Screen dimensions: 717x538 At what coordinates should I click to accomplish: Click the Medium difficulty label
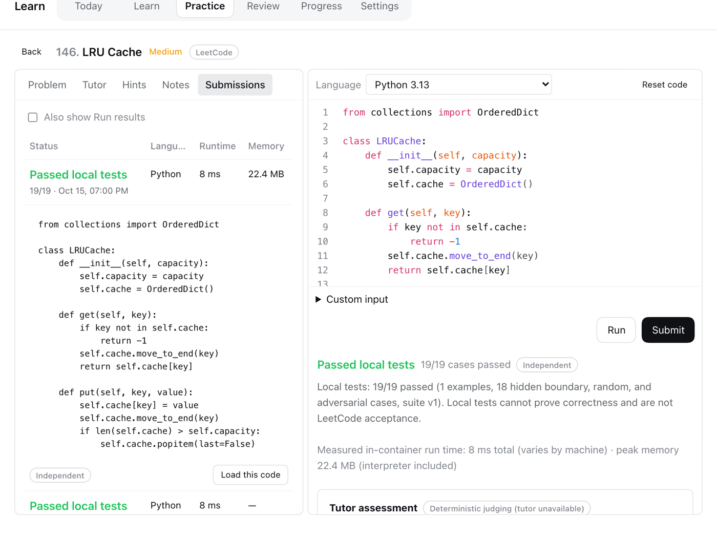[x=165, y=52]
